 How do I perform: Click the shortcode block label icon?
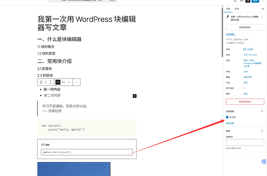43,145
